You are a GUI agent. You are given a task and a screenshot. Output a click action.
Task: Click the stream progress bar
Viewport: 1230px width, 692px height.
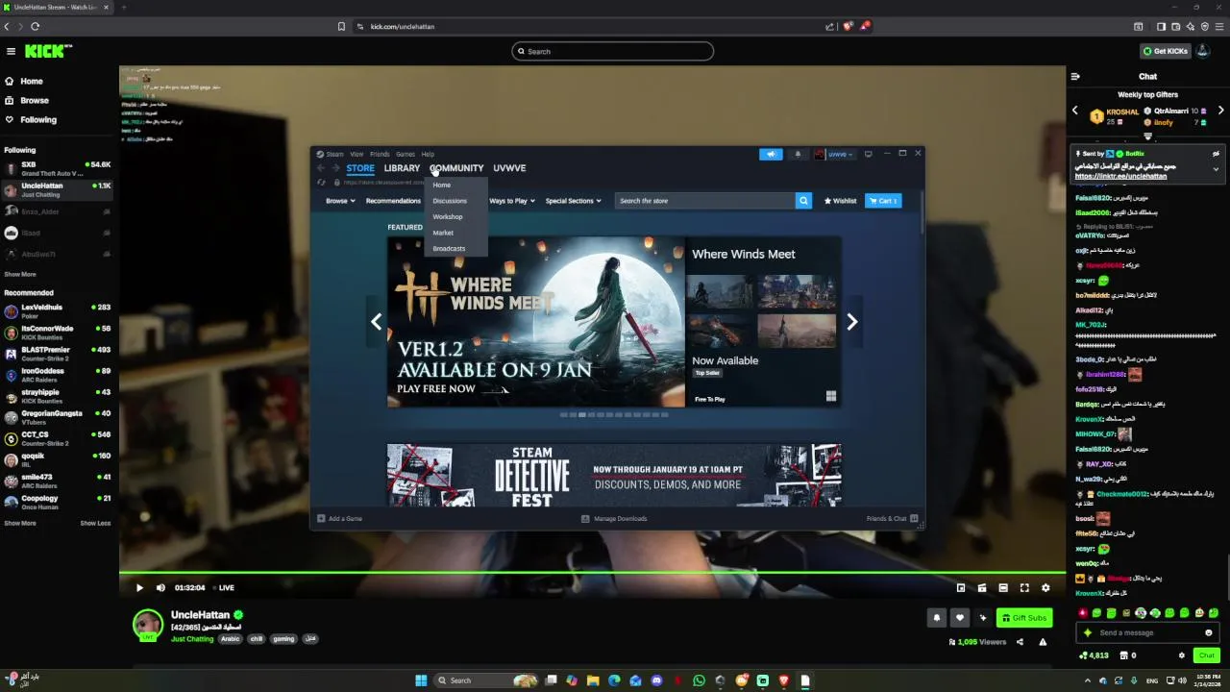click(592, 573)
